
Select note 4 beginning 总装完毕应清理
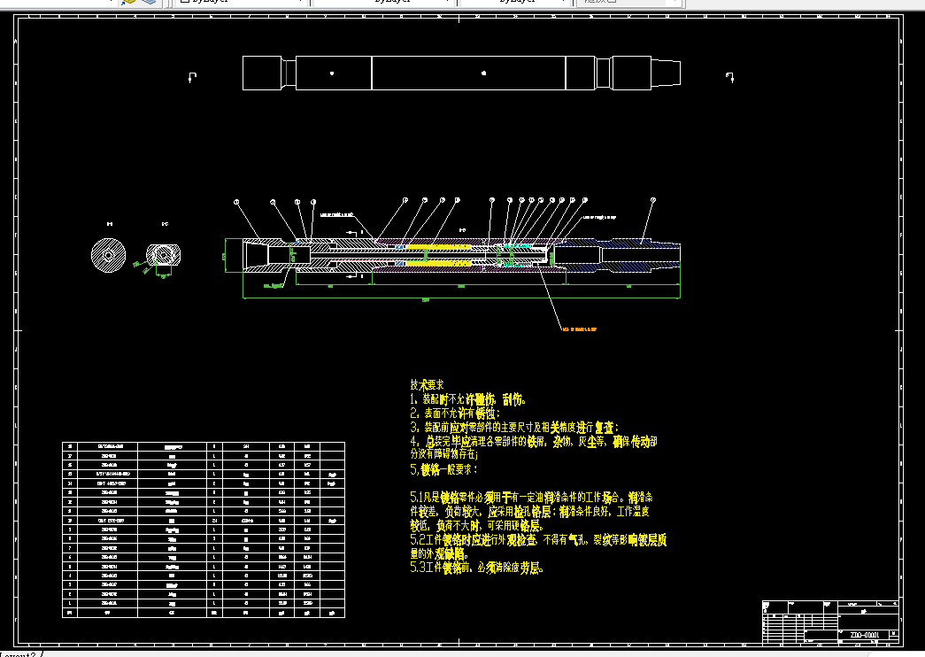tap(533, 447)
